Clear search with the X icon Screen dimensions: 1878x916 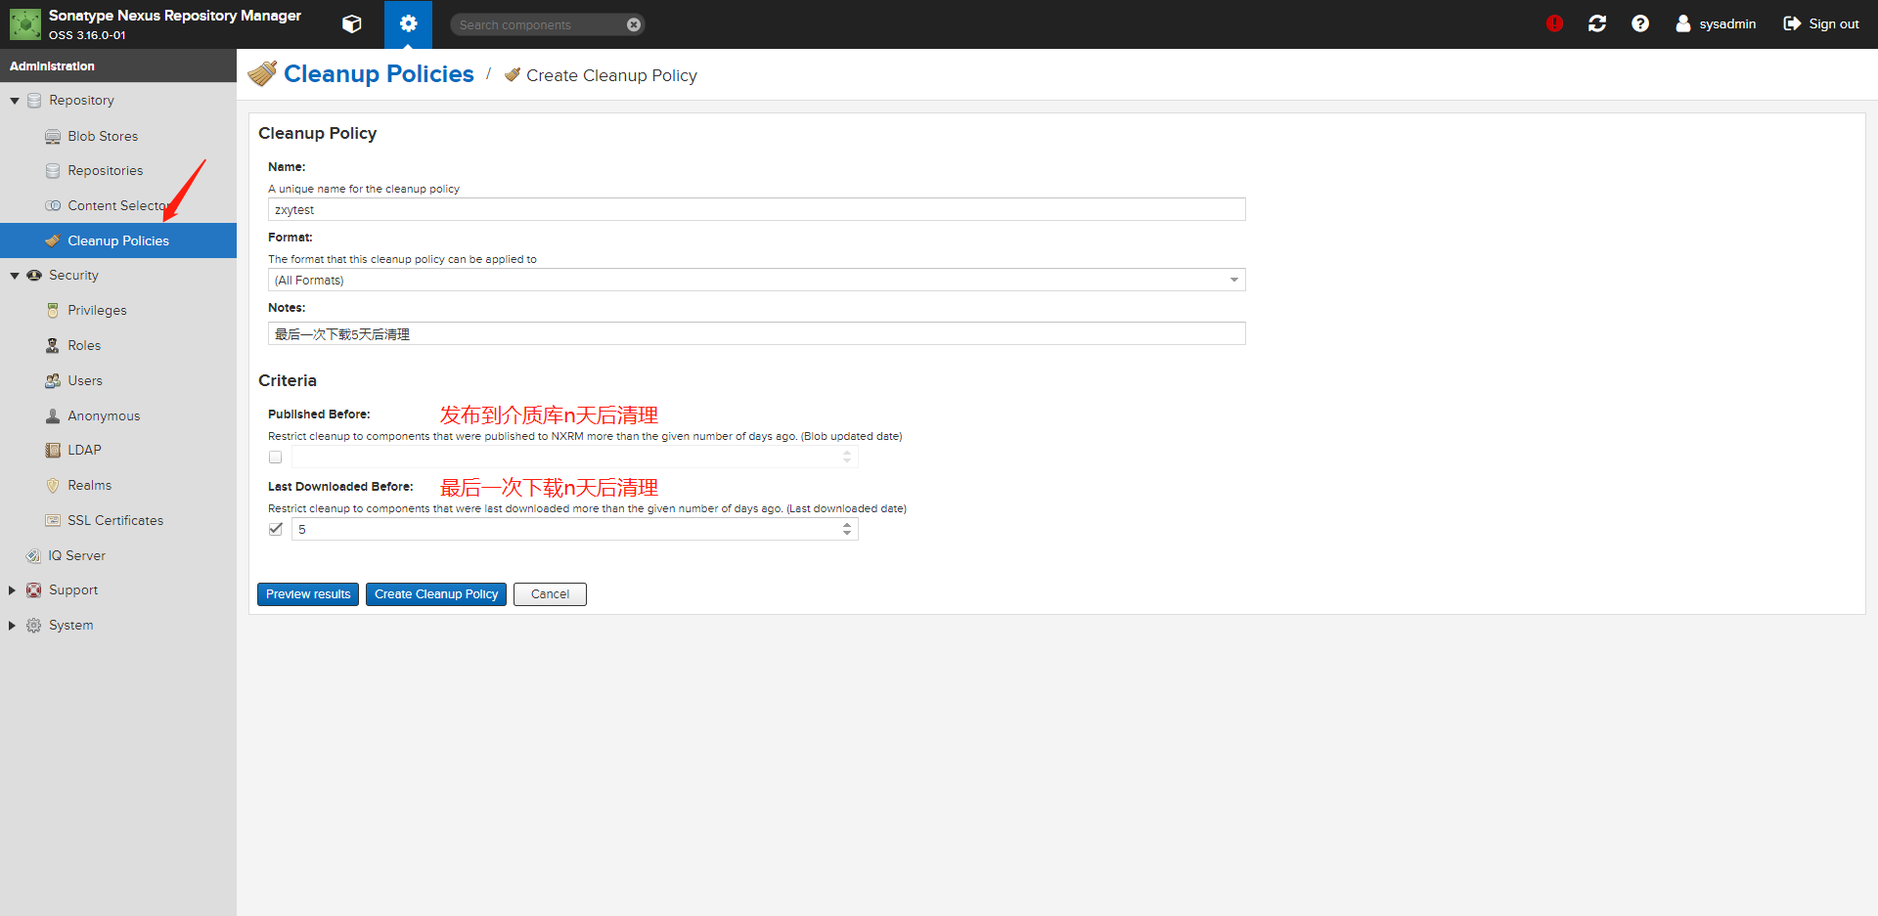click(x=634, y=24)
